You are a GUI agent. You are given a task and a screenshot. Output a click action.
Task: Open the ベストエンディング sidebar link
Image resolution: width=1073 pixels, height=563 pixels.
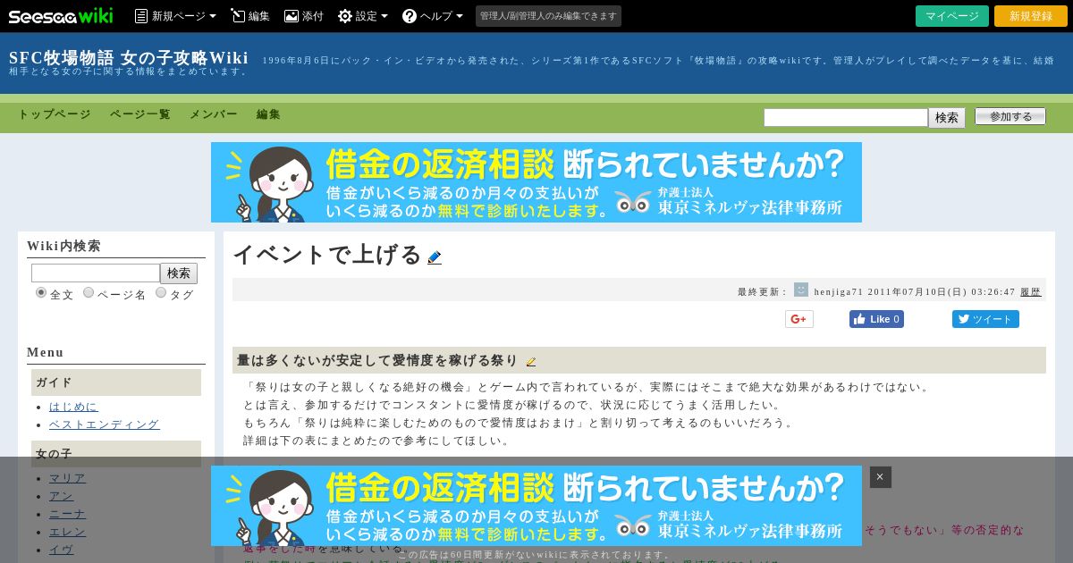coord(105,424)
